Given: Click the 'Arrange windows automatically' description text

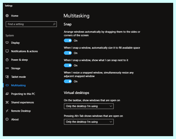Looking at the screenshot, I should point(102,33).
